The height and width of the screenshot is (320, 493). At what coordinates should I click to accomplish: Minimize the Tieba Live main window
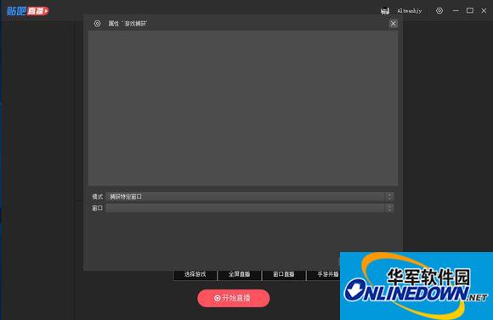456,11
